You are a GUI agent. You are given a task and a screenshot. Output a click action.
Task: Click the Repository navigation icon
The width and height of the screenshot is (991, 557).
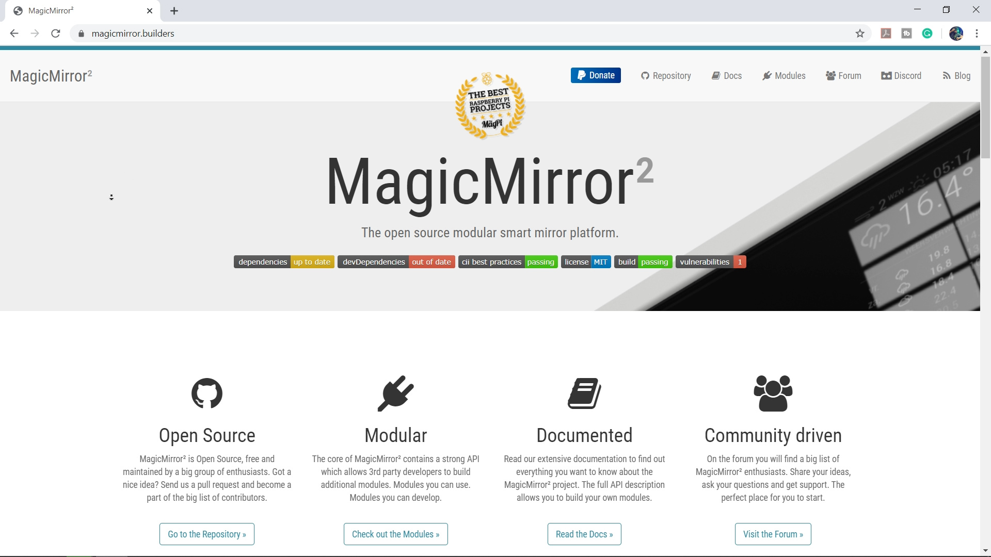click(645, 75)
